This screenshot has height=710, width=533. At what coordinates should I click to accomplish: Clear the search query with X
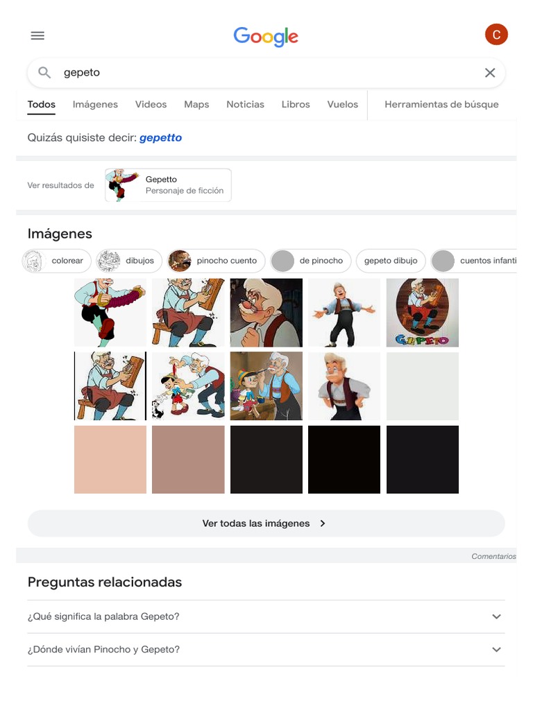pyautogui.click(x=490, y=72)
